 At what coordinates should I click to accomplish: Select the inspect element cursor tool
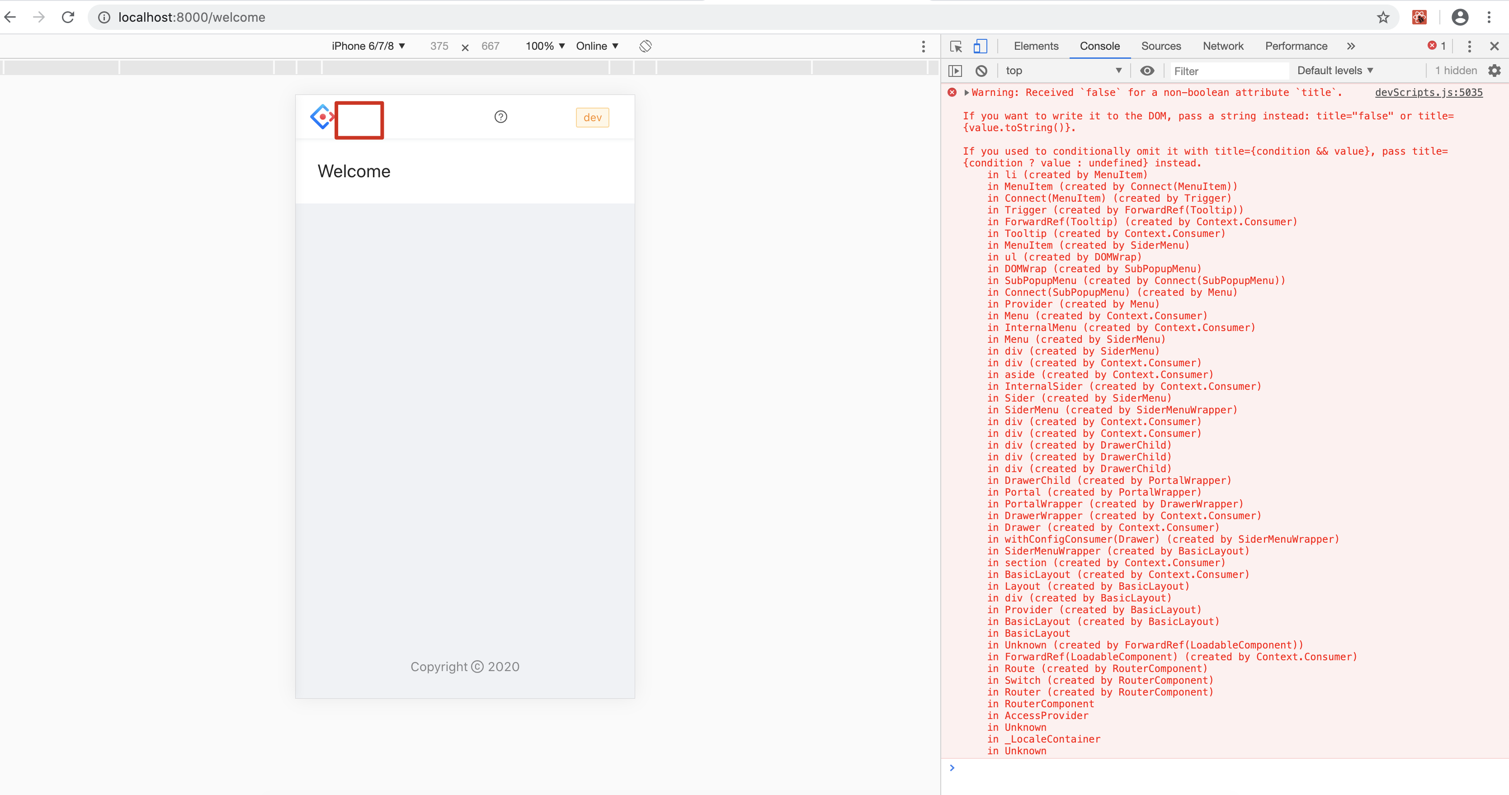955,46
